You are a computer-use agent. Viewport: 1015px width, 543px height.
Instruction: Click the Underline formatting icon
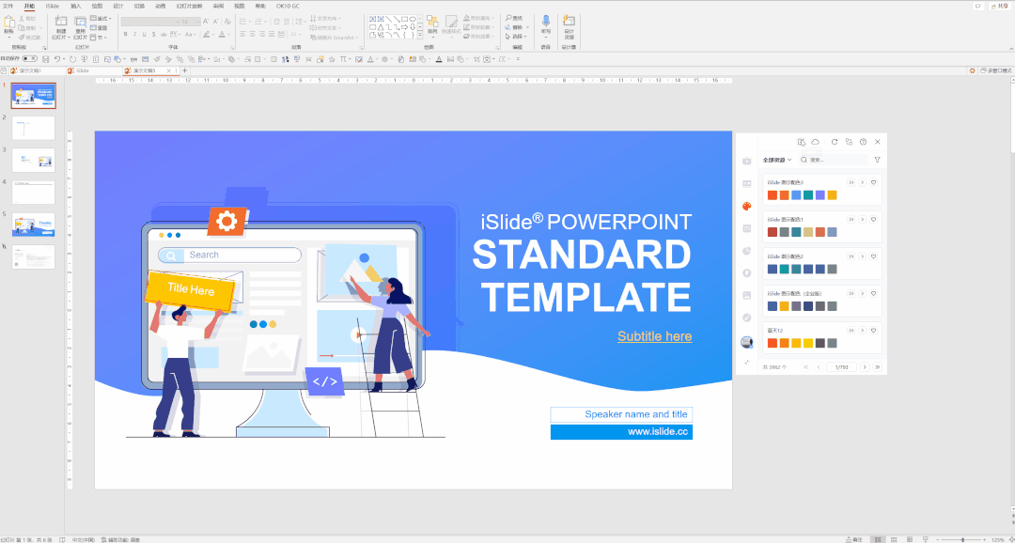pyautogui.click(x=145, y=35)
